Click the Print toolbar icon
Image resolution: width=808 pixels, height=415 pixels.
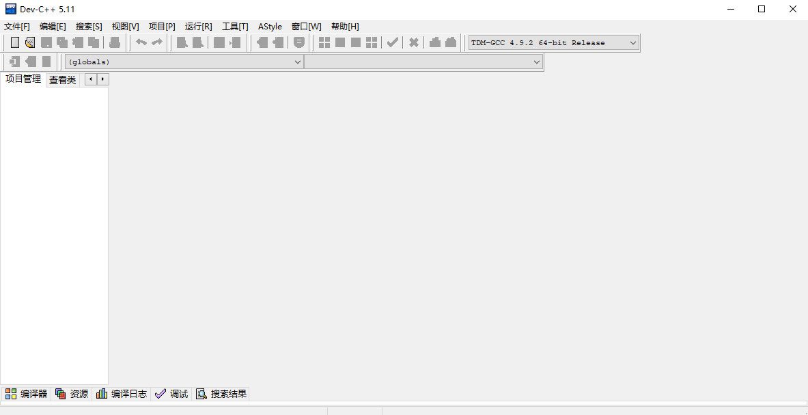115,42
